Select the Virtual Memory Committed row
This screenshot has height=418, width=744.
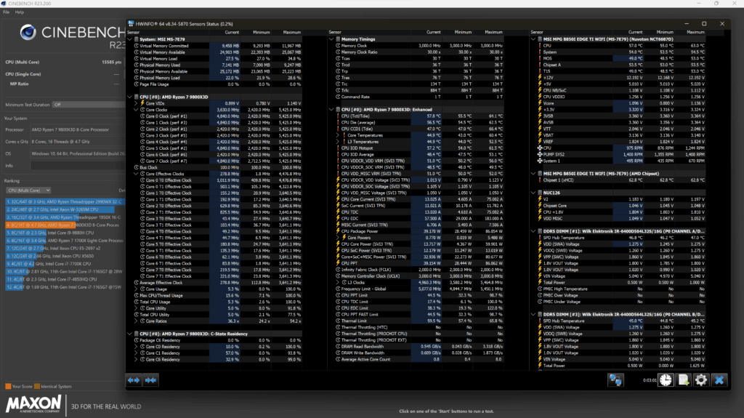pyautogui.click(x=217, y=46)
